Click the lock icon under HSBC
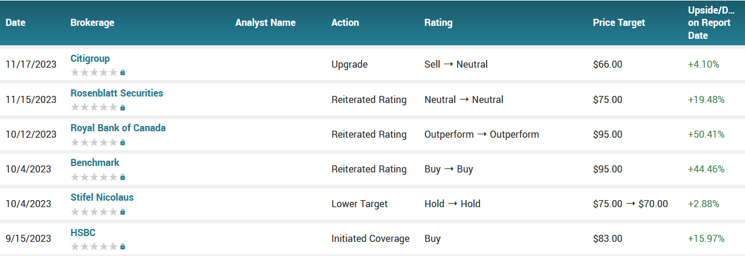The width and height of the screenshot is (745, 256). click(123, 247)
